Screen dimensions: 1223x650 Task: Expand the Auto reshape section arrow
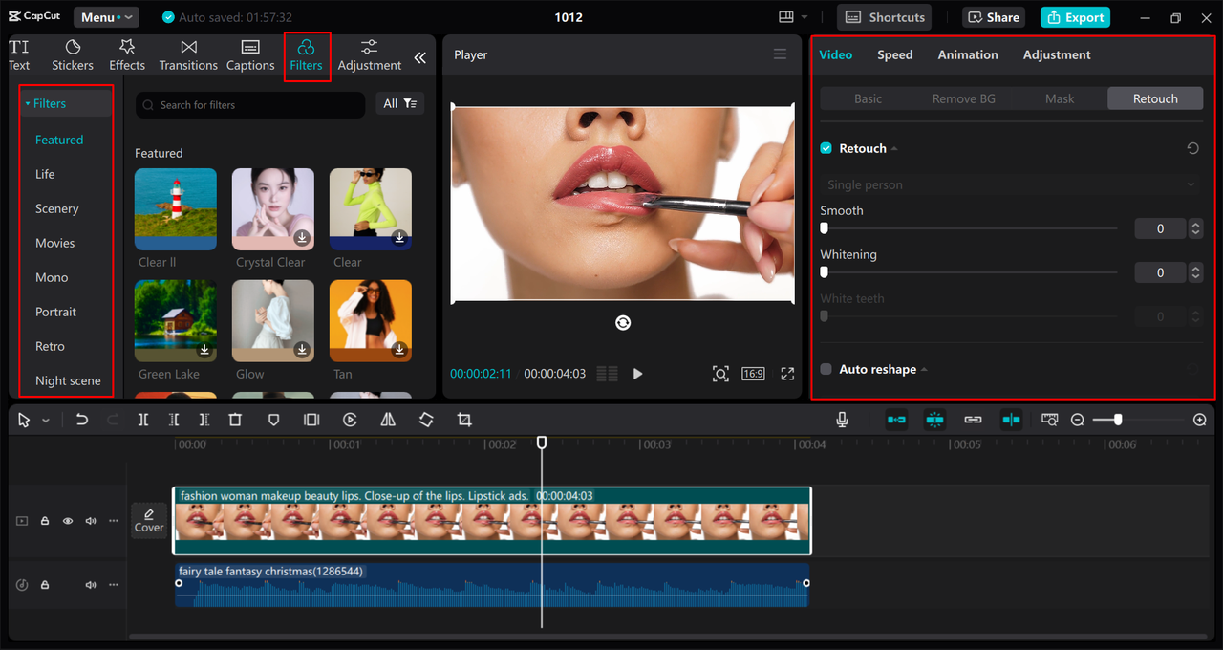click(x=924, y=370)
